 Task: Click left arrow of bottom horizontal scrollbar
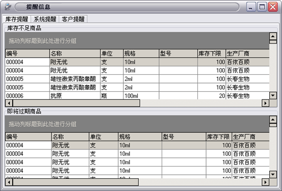(9, 182)
